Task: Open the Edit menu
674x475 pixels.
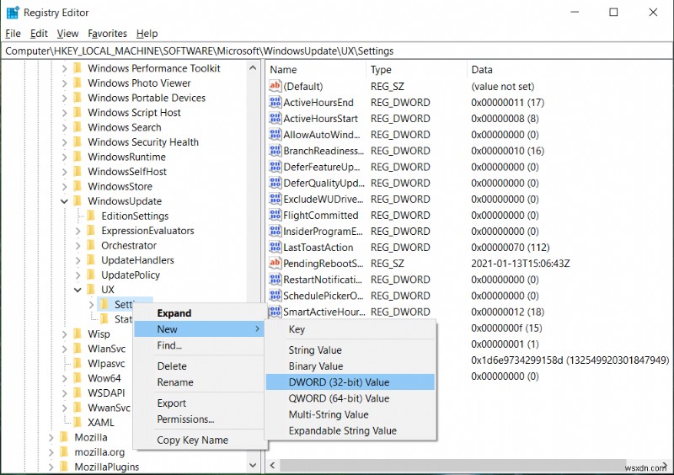Action: (x=39, y=34)
